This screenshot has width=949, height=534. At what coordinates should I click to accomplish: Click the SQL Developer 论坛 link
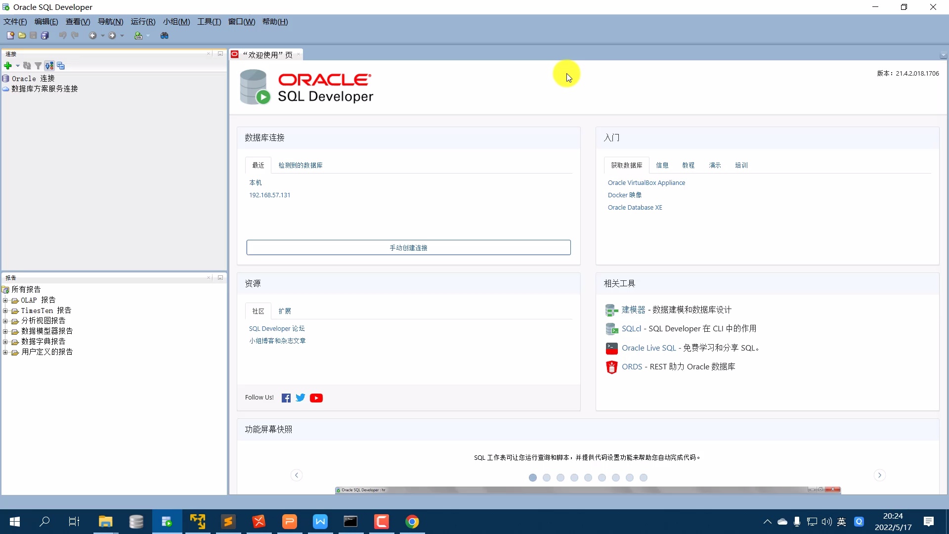[x=277, y=328]
